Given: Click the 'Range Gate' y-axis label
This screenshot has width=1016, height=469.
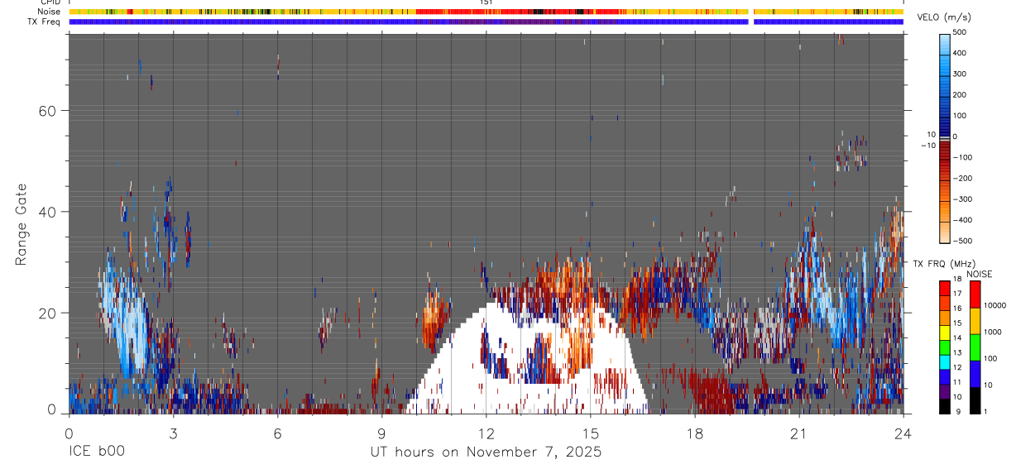Looking at the screenshot, I should pyautogui.click(x=21, y=224).
